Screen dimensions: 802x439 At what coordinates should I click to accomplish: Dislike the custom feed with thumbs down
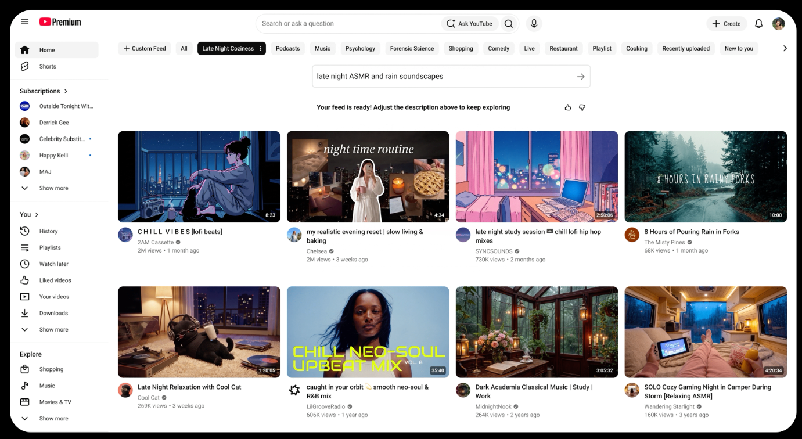coord(582,107)
